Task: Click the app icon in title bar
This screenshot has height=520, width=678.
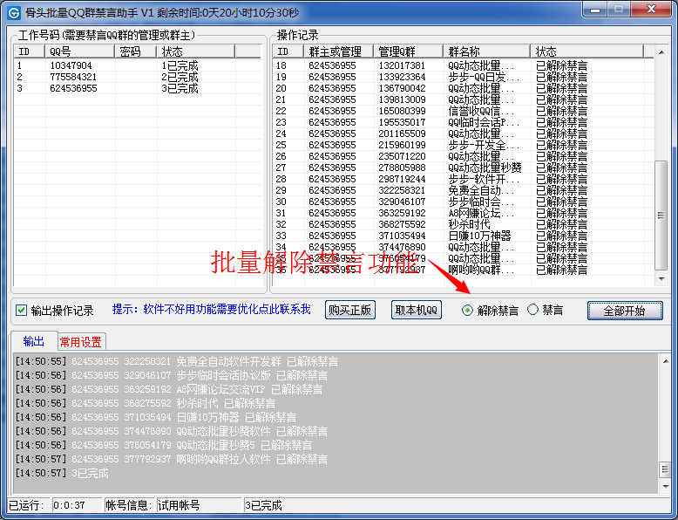Action: [x=14, y=12]
